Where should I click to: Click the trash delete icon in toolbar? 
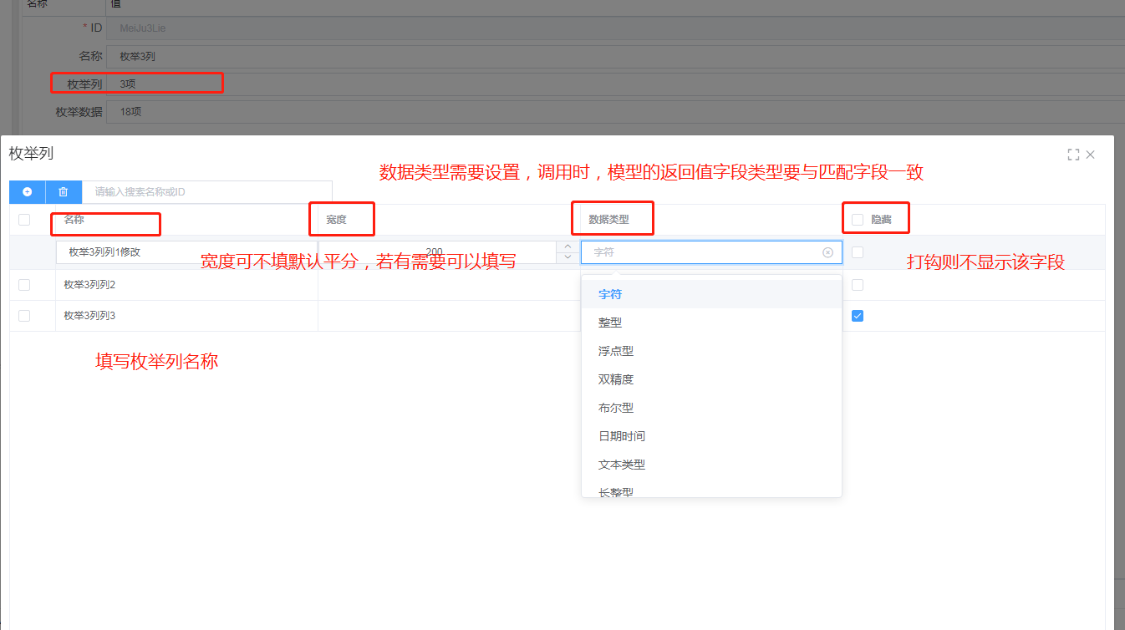[64, 192]
